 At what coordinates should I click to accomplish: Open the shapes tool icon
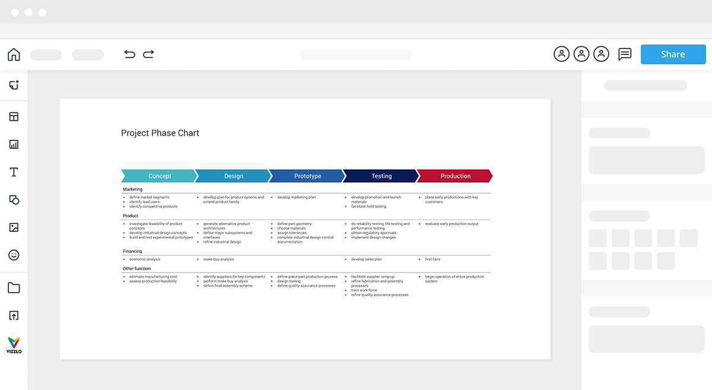[14, 200]
